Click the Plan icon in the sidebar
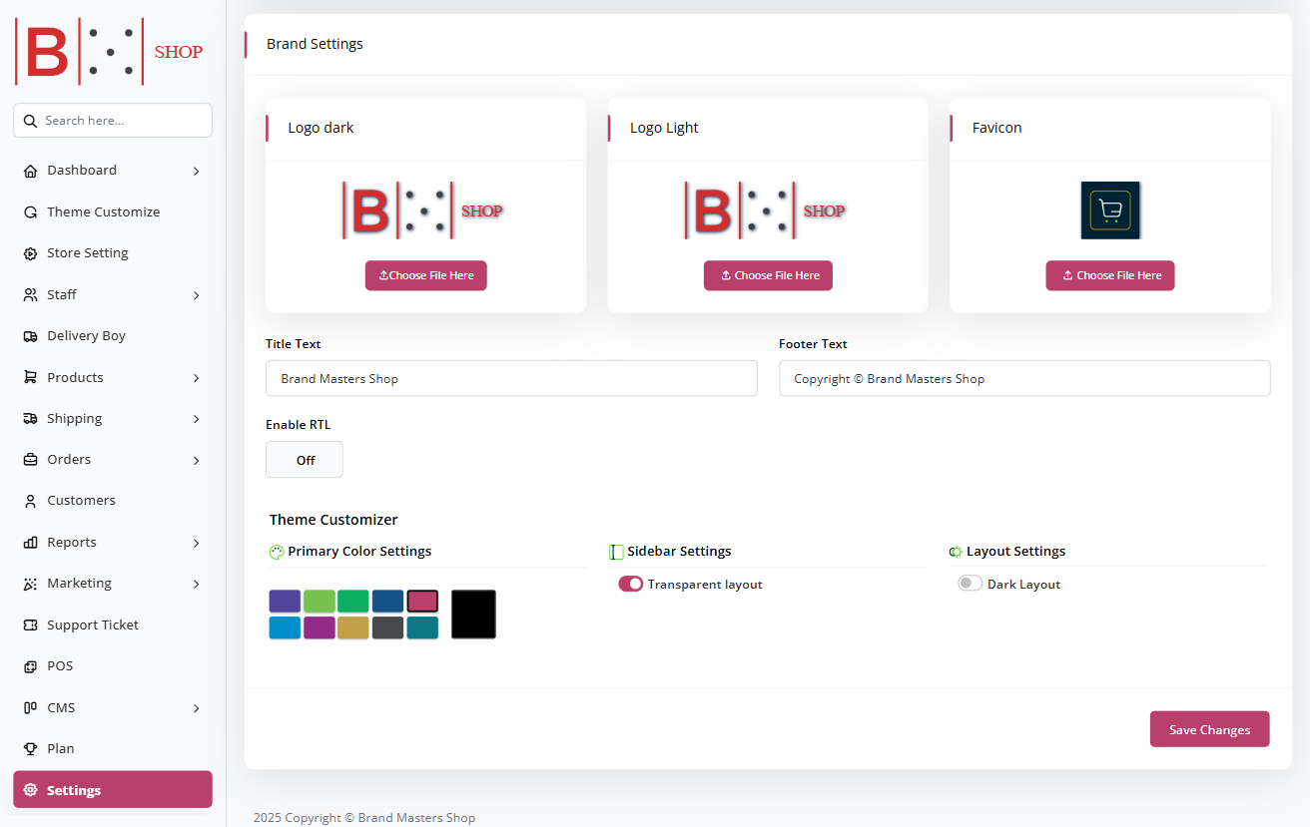1310x827 pixels. click(30, 747)
